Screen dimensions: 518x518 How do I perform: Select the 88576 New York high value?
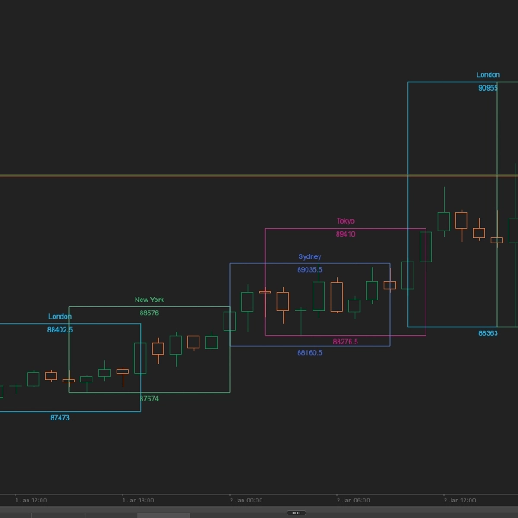pos(149,313)
